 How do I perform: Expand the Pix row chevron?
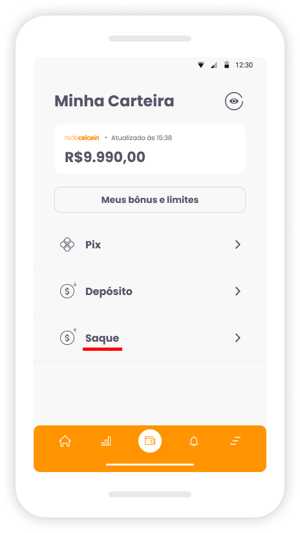(x=238, y=244)
